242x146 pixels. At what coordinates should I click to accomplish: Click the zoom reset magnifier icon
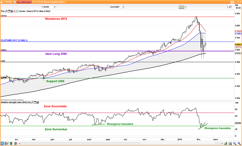(x=230, y=144)
